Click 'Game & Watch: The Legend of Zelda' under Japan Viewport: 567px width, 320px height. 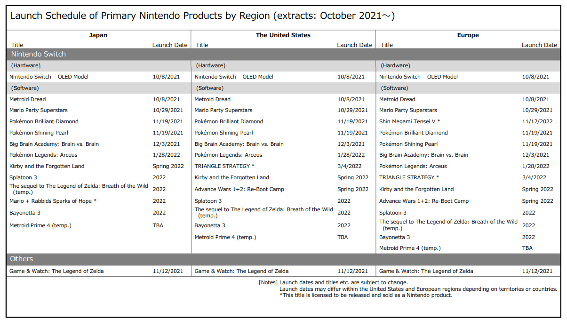[56, 271]
